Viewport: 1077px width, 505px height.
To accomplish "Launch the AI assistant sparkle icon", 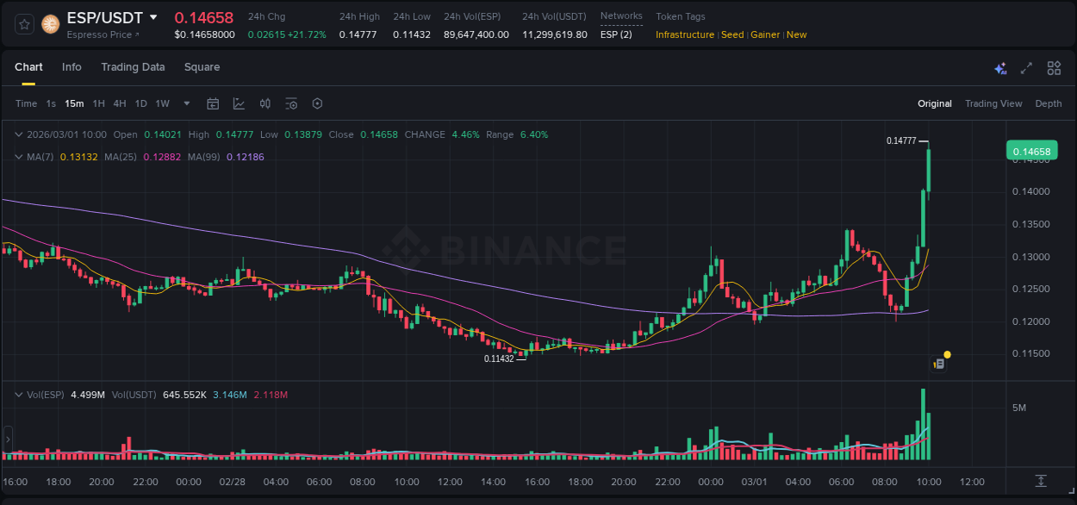I will click(x=999, y=67).
